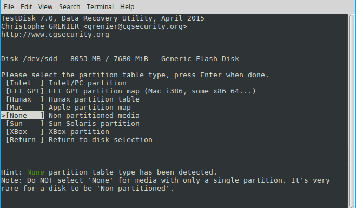
Task: Open the Edit menu
Action: [x=27, y=7]
